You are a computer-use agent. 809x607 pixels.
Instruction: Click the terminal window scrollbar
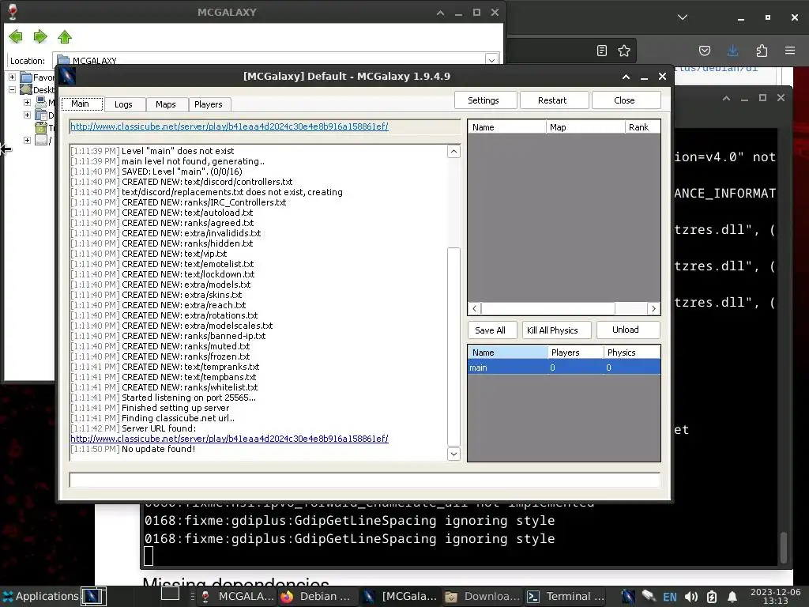(784, 548)
